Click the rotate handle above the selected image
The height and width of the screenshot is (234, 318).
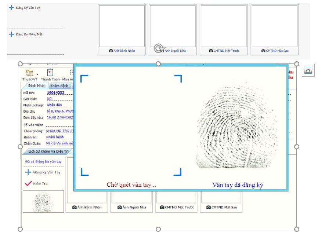point(158,48)
